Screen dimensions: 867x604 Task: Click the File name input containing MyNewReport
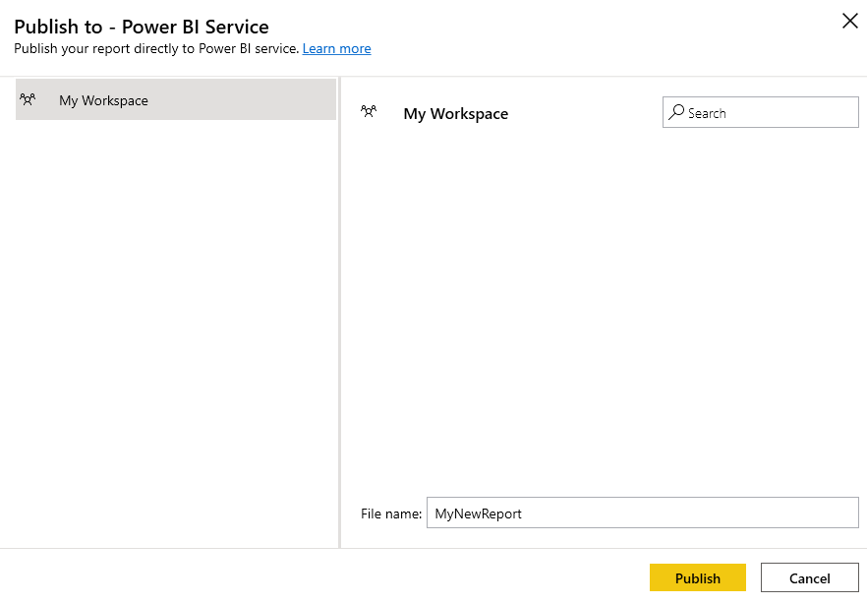point(643,513)
